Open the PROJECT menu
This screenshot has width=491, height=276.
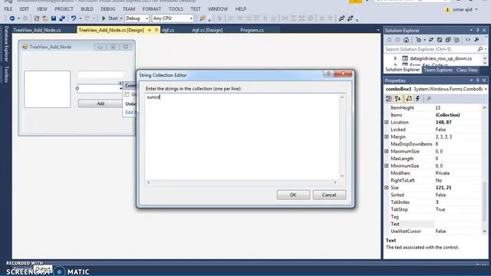(x=64, y=9)
